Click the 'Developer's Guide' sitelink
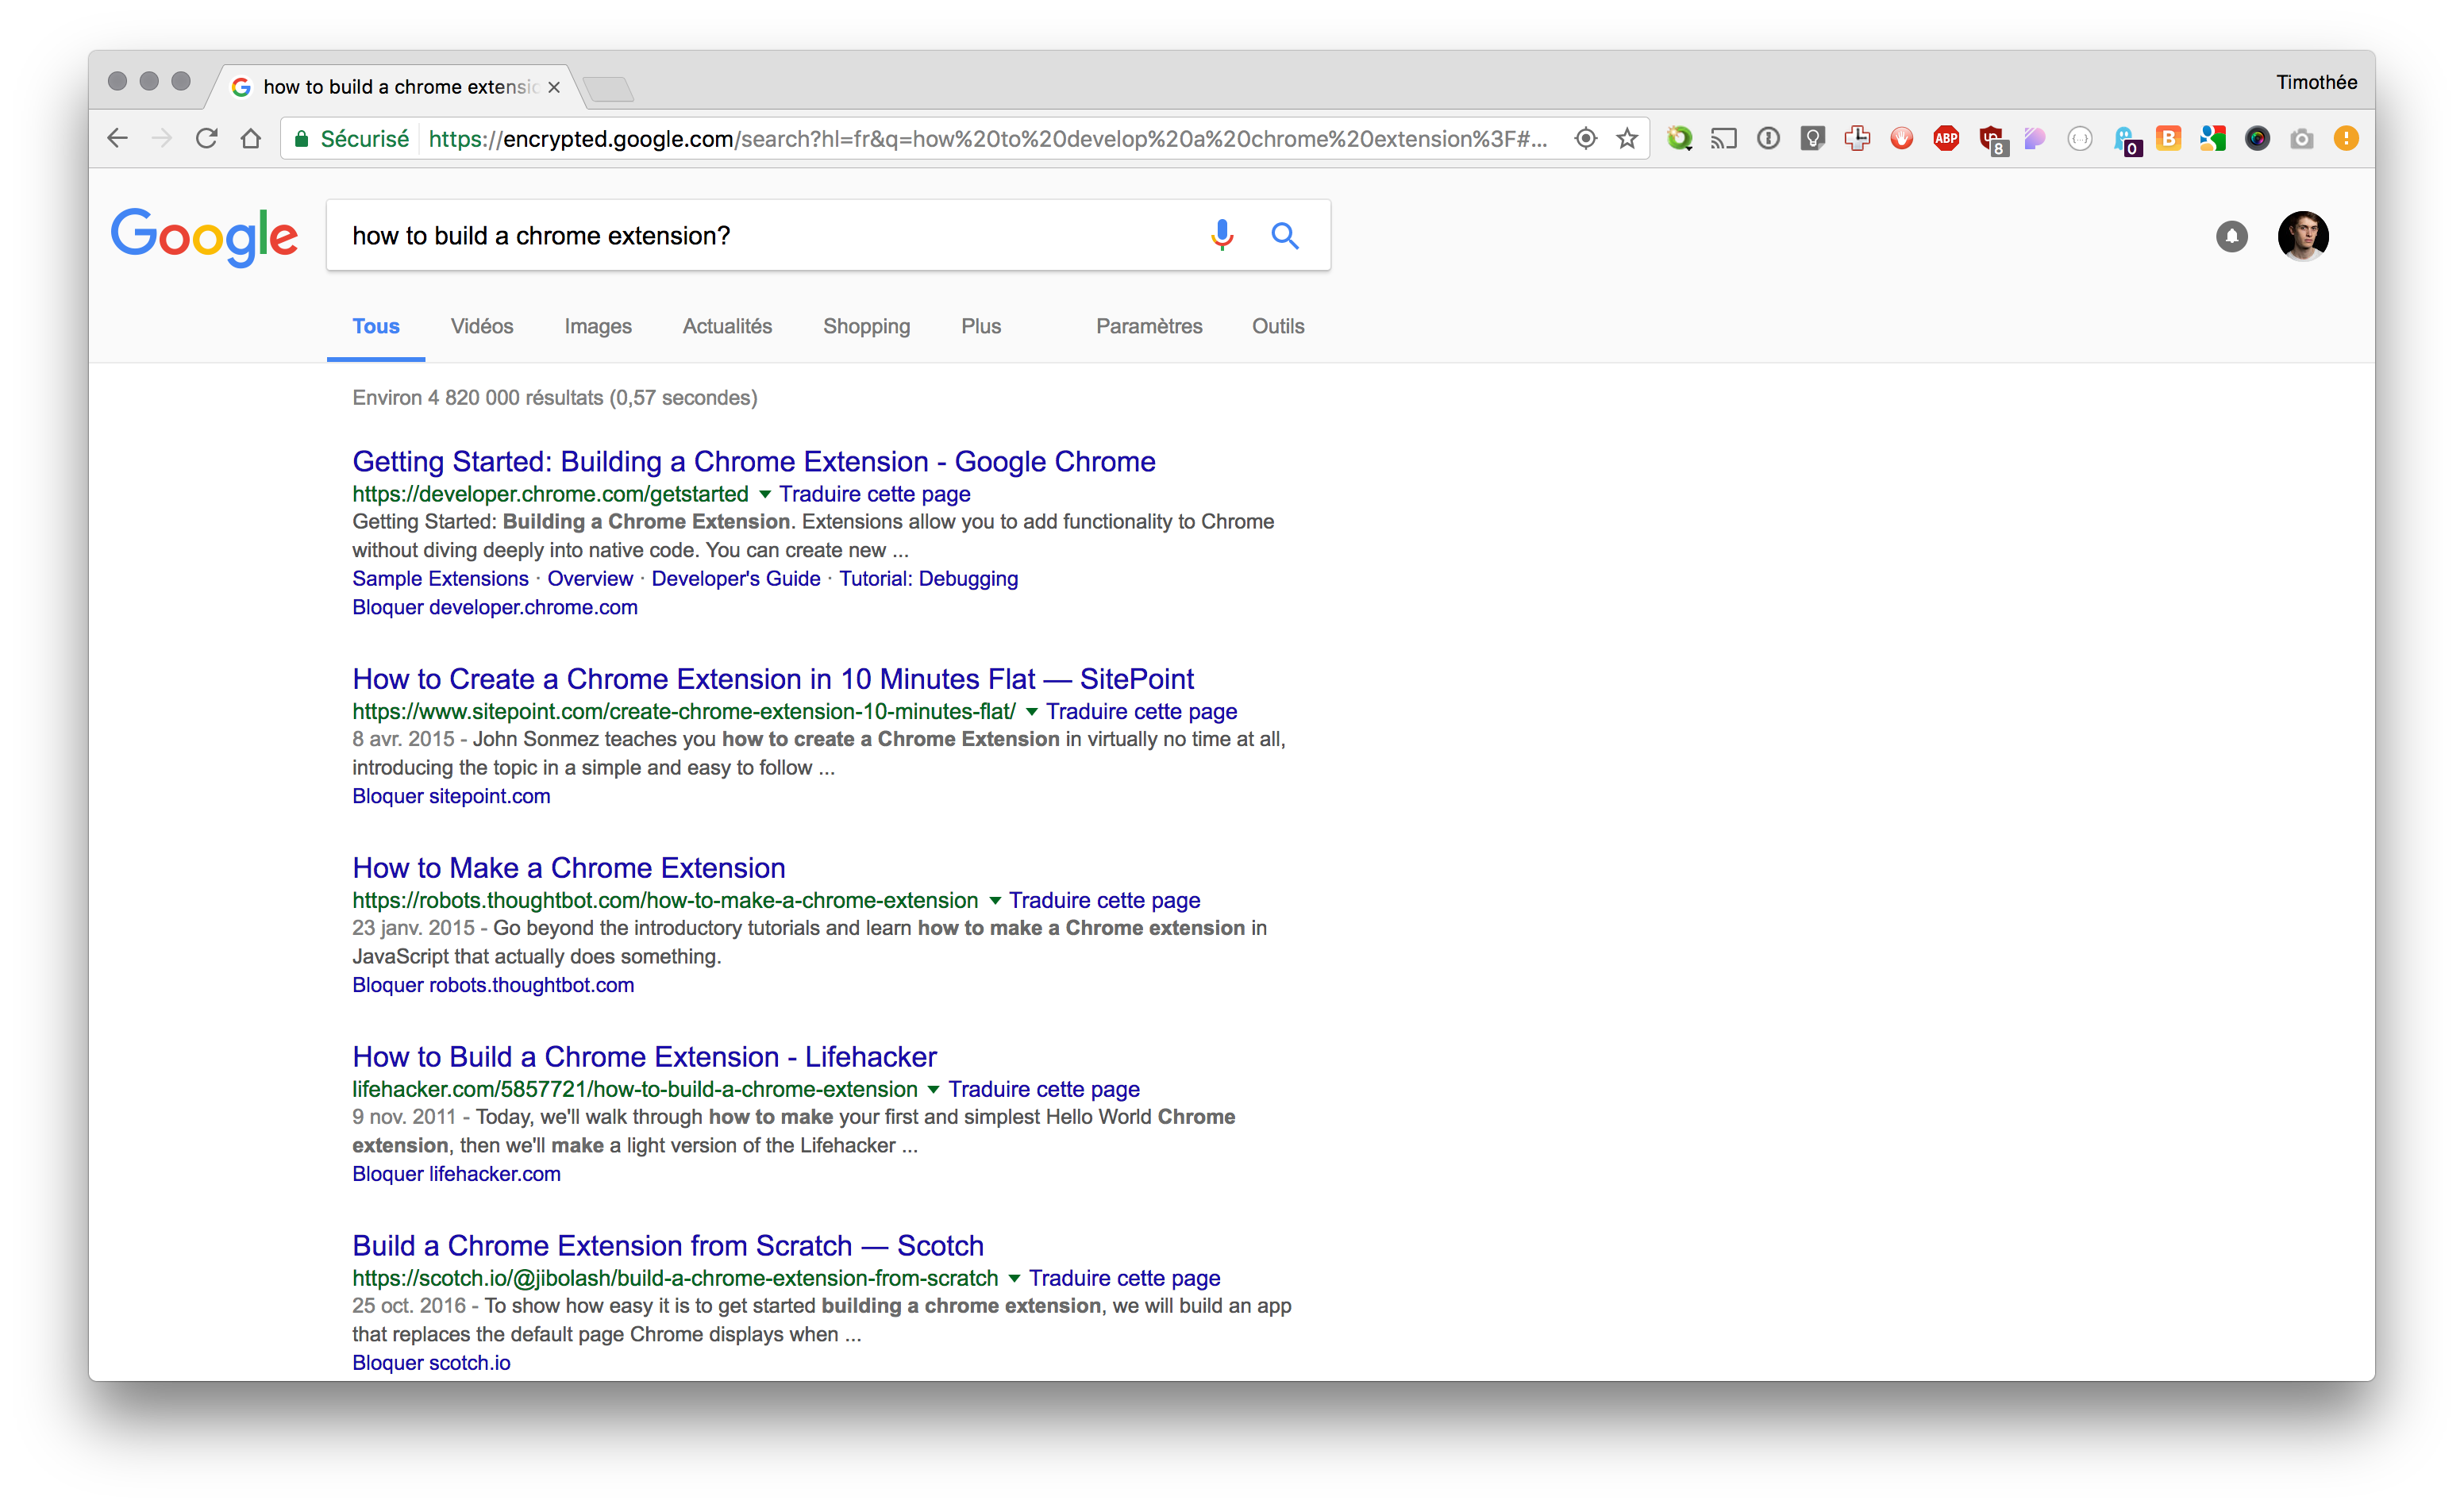This screenshot has height=1508, width=2464. pyautogui.click(x=735, y=579)
